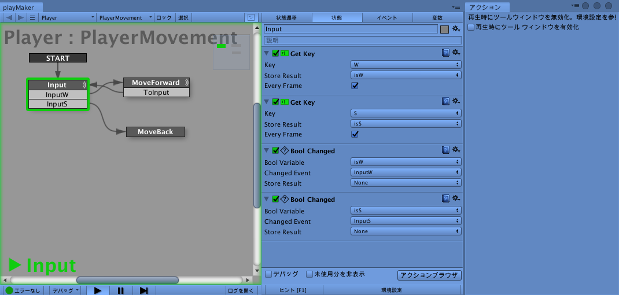The width and height of the screenshot is (619, 295).
Task: Click the ヒント [F1] button
Action: tap(293, 290)
